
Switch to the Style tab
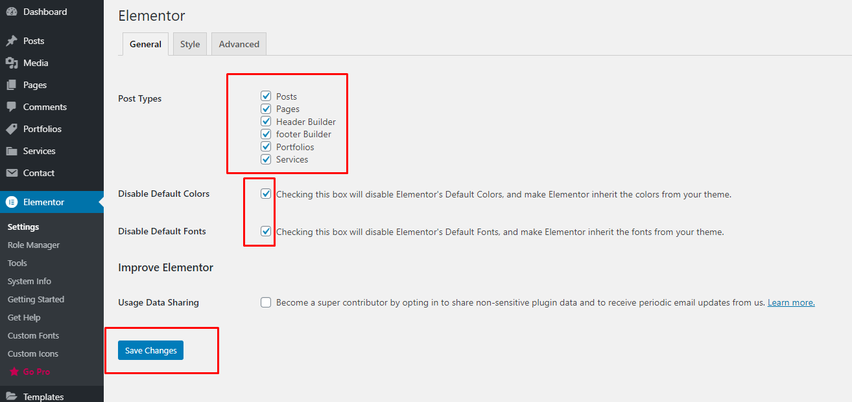click(x=190, y=44)
